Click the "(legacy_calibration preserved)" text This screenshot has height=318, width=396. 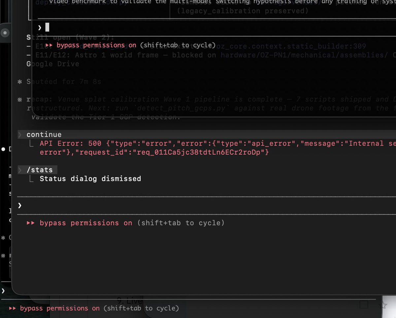pos(243,11)
